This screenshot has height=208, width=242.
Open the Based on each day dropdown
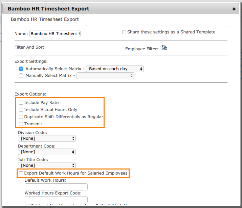[115, 69]
